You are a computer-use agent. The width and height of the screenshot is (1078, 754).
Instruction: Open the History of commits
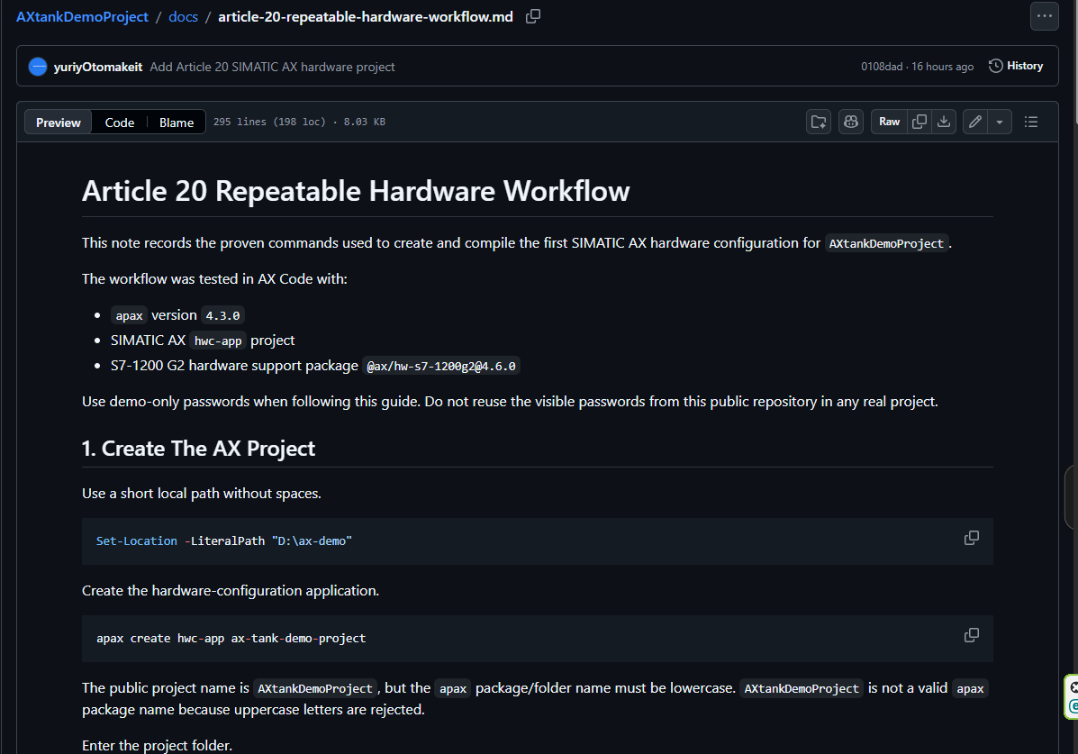pyautogui.click(x=1016, y=66)
